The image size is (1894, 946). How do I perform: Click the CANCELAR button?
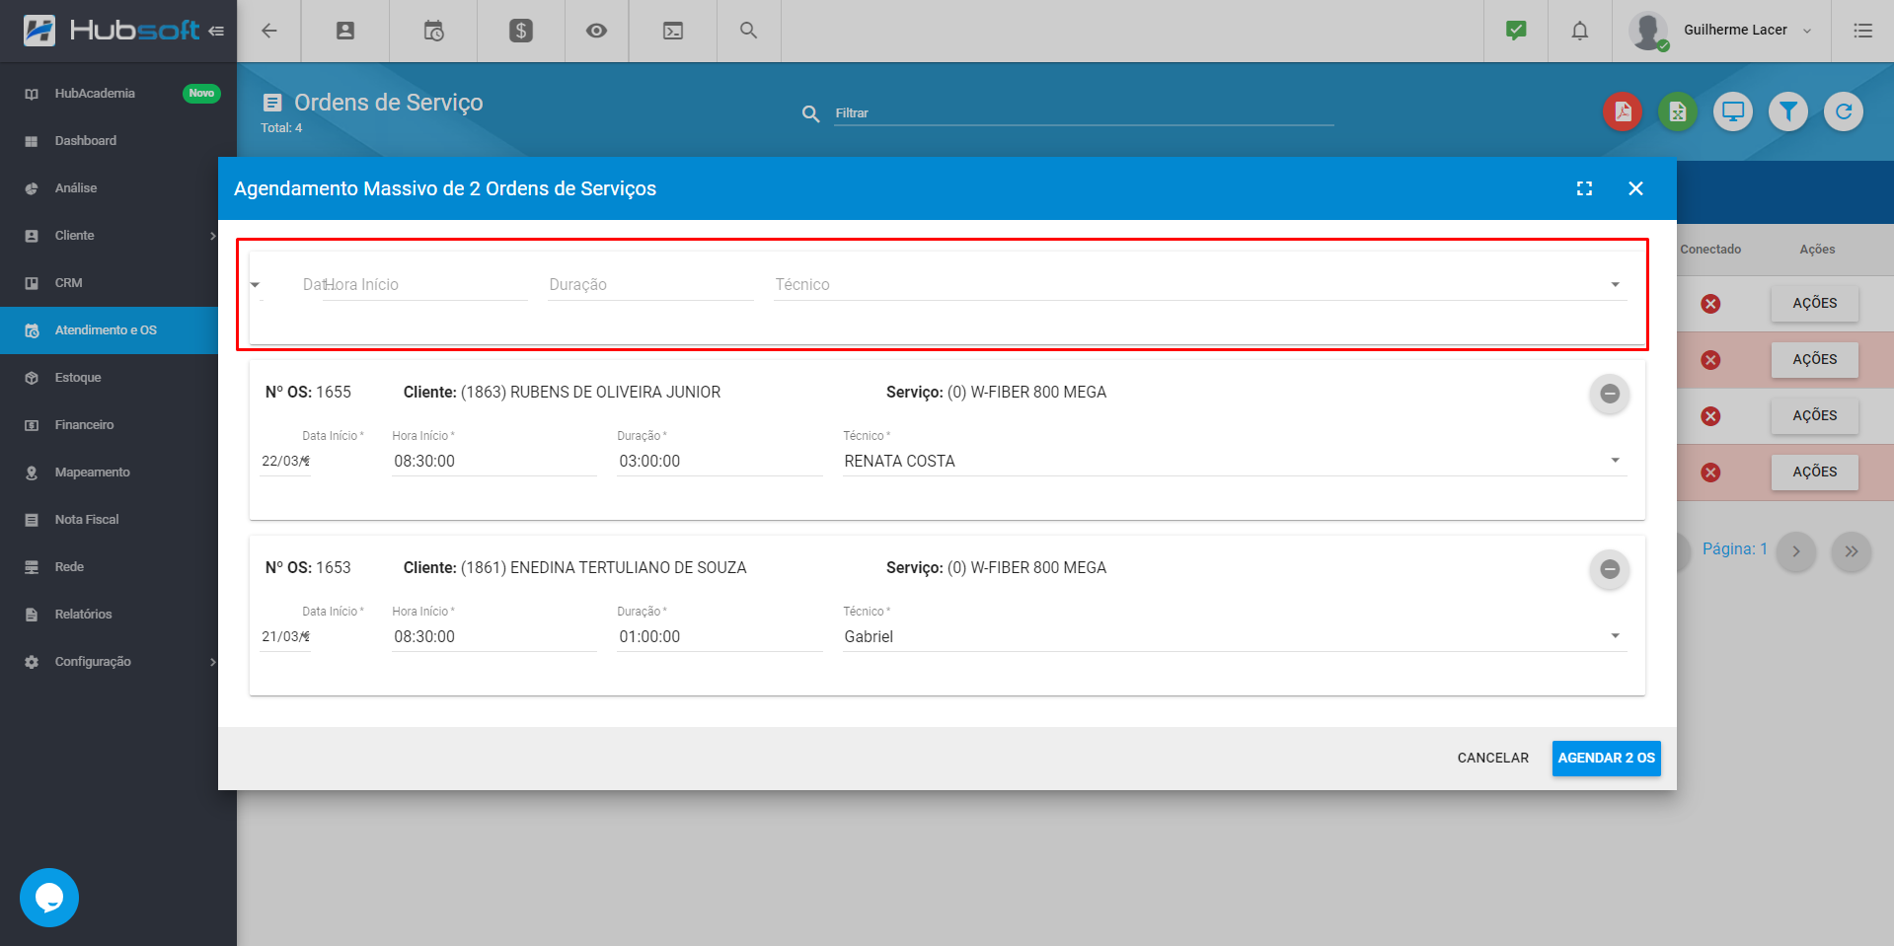tap(1492, 759)
